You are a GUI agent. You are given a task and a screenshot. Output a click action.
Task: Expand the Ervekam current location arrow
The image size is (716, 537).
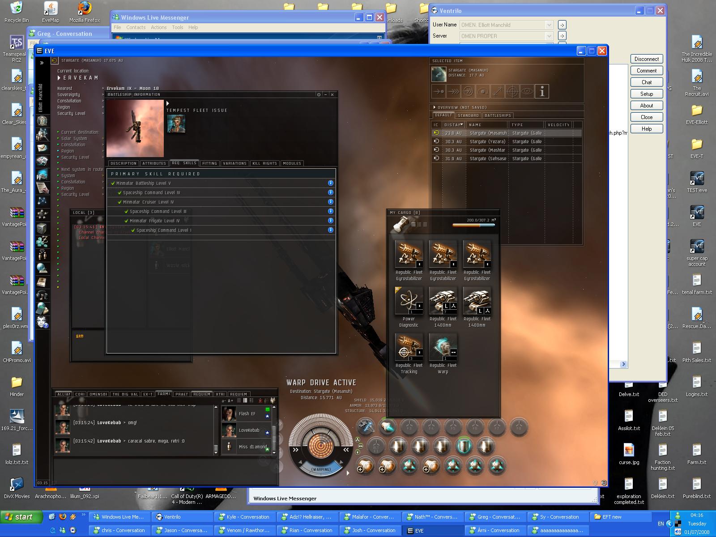click(59, 78)
